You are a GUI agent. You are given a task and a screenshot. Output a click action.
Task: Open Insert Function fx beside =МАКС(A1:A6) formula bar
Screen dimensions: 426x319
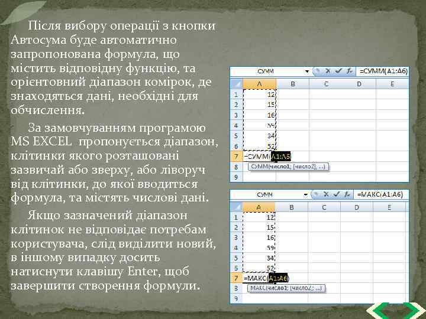pyautogui.click(x=347, y=194)
